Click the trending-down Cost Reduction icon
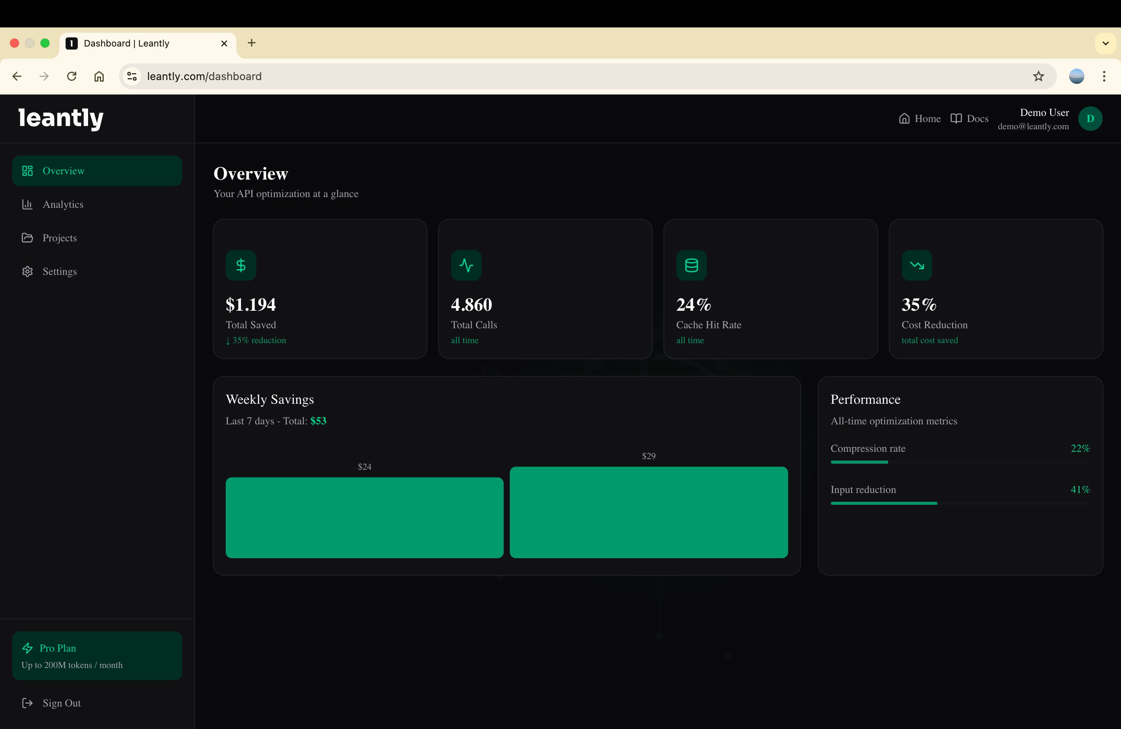The height and width of the screenshot is (729, 1121). pos(916,265)
